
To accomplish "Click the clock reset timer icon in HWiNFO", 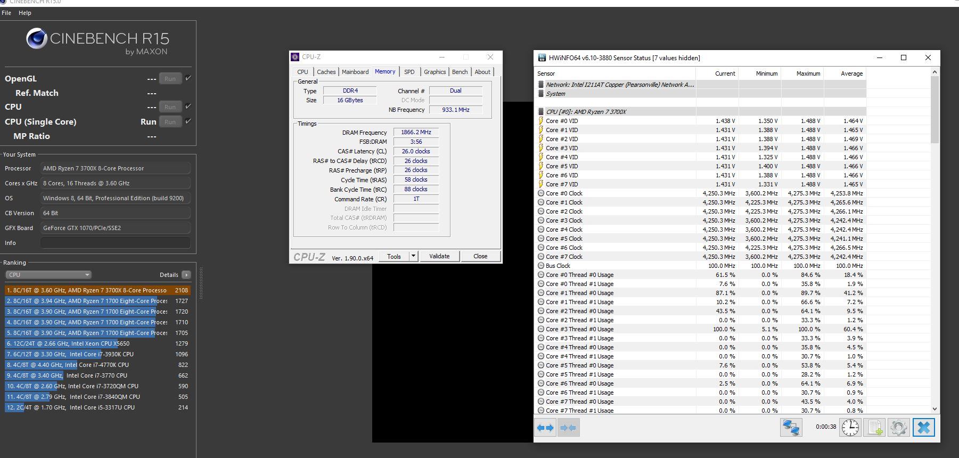I will click(x=850, y=428).
